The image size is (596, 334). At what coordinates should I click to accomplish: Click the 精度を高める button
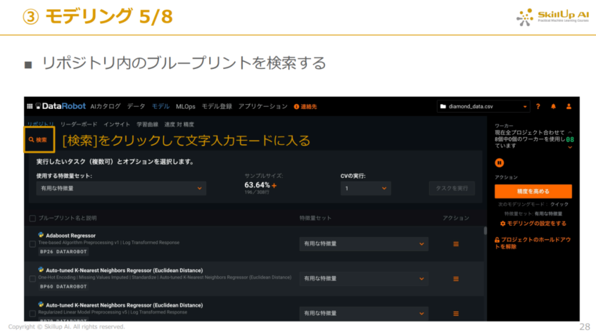pos(533,191)
